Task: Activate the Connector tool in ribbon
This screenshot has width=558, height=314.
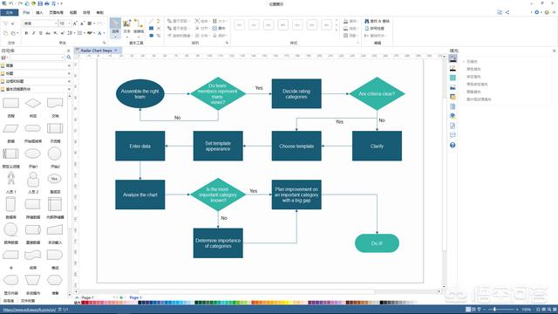Action: 139,27
